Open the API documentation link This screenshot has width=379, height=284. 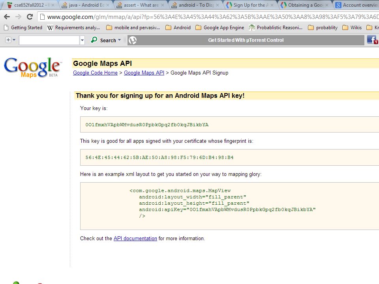coord(135,238)
